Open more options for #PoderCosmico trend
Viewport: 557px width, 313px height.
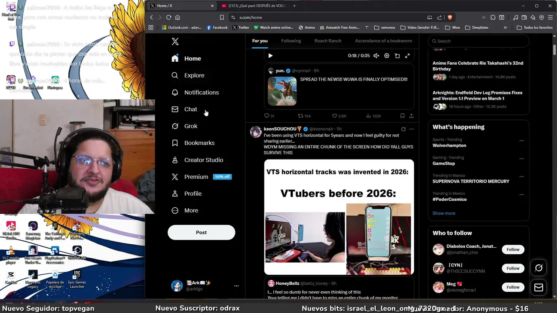(x=521, y=194)
